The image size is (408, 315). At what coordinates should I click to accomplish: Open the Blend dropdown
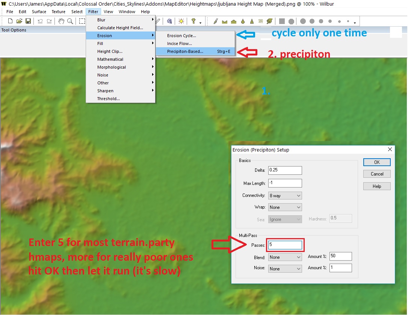285,257
